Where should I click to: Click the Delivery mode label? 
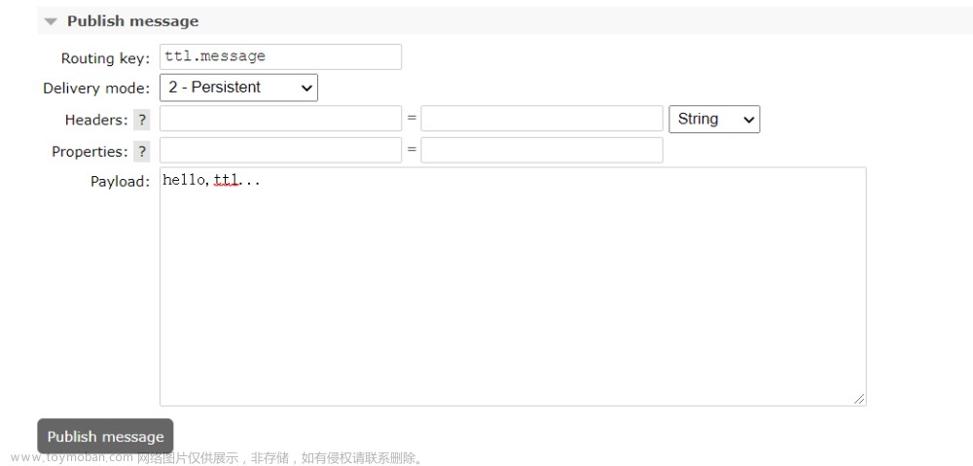click(96, 89)
